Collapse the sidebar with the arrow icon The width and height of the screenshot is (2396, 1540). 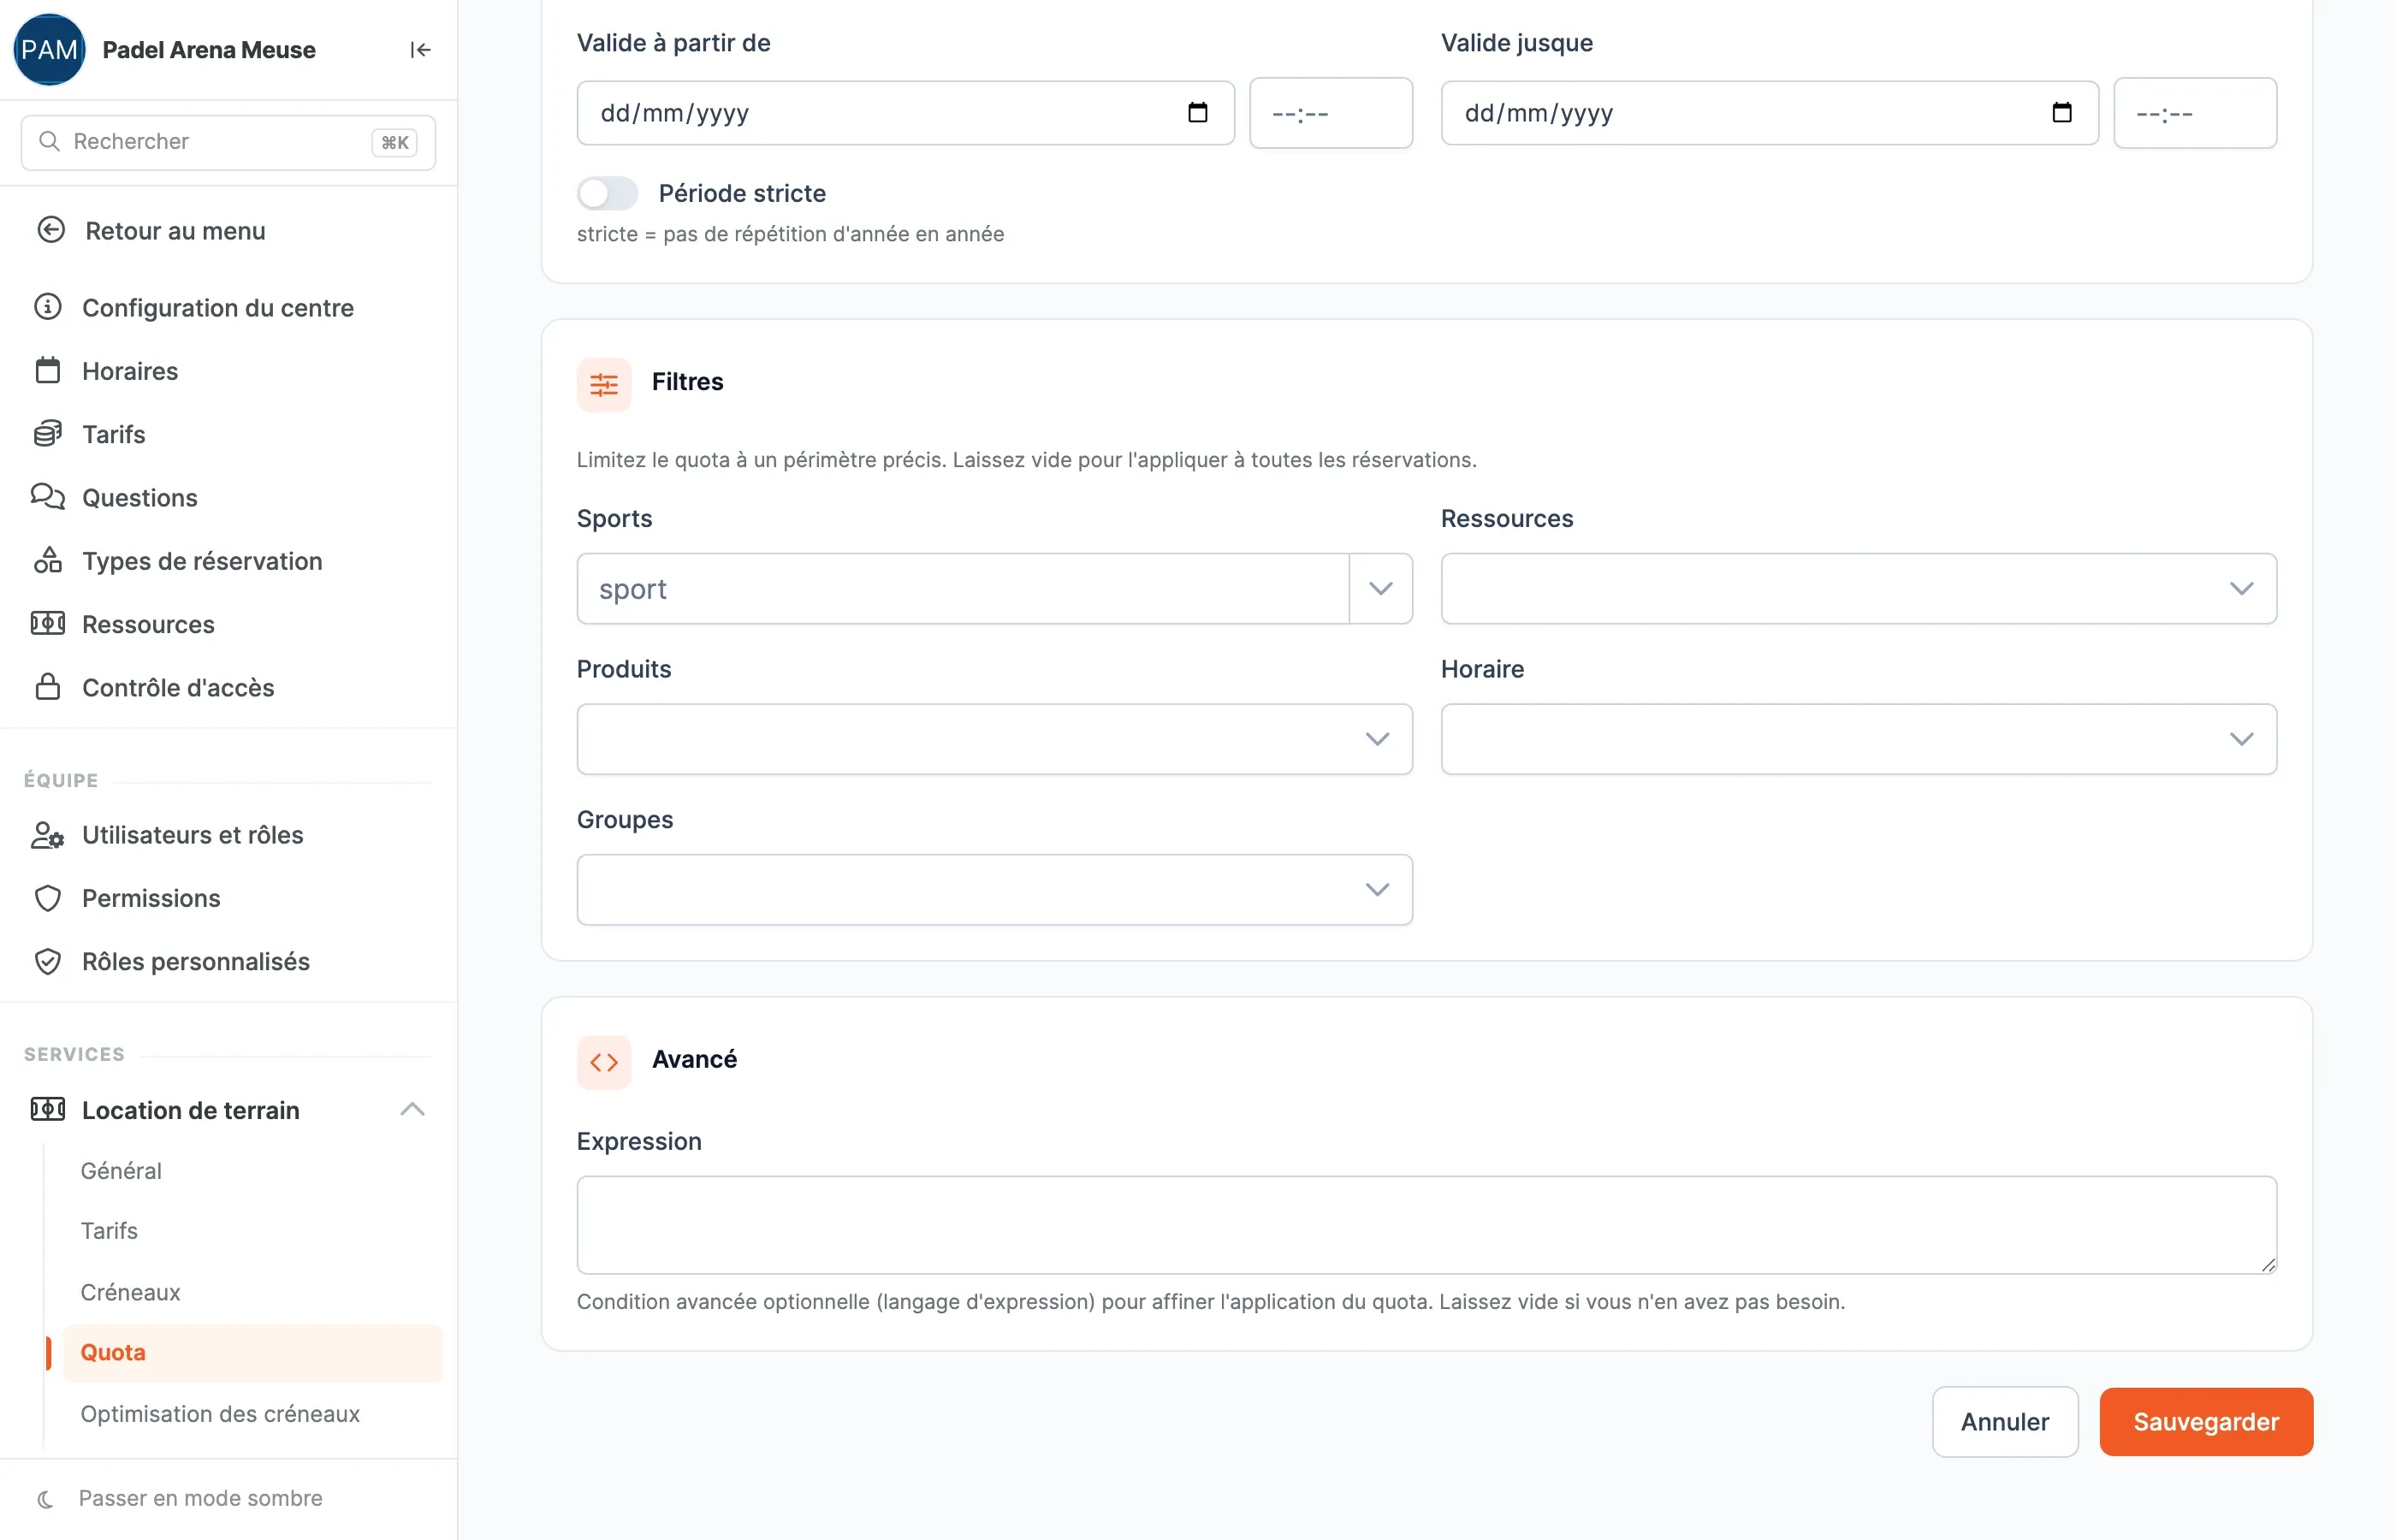coord(420,50)
